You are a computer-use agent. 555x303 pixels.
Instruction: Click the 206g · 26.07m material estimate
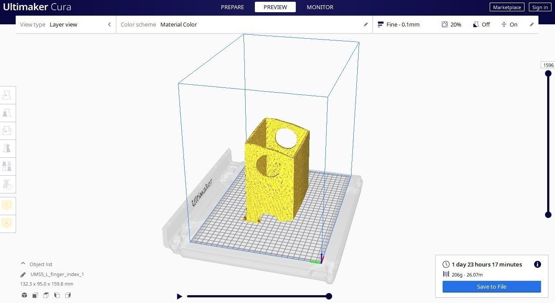[x=467, y=275]
